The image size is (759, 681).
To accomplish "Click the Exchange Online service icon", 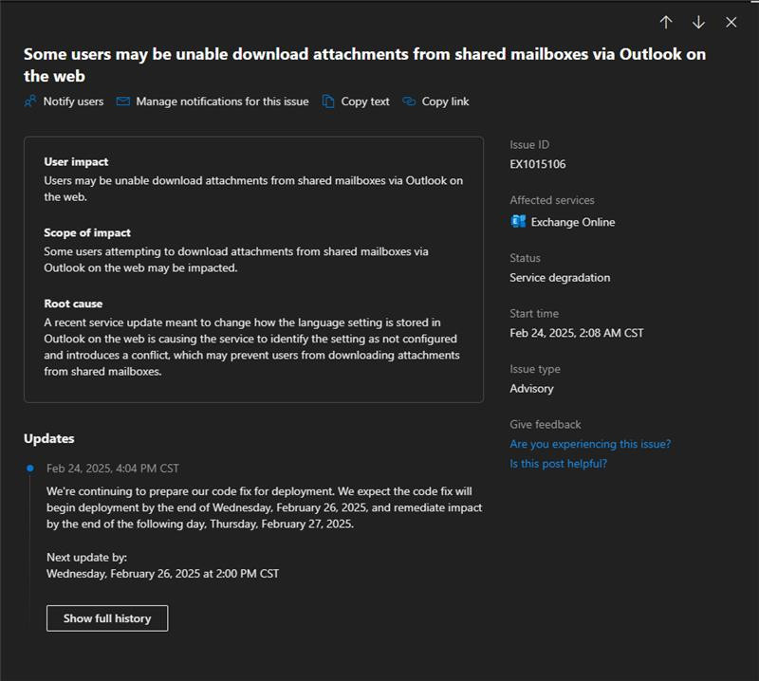I will (518, 222).
